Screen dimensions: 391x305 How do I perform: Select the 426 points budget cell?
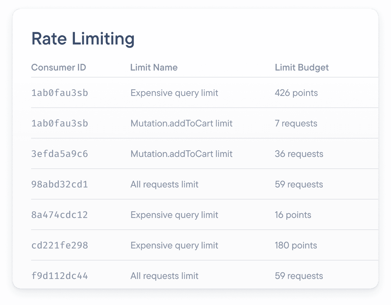[296, 93]
